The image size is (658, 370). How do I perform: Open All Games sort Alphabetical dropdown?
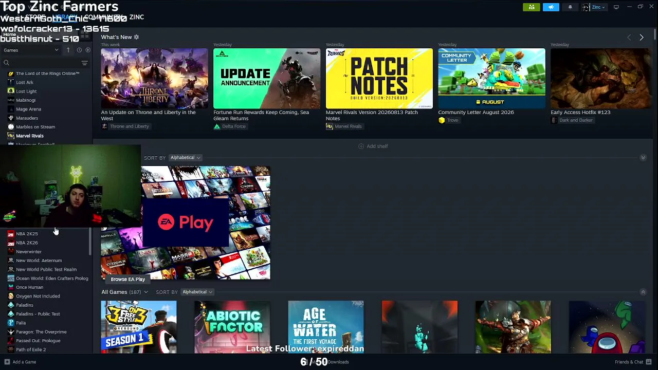point(198,292)
